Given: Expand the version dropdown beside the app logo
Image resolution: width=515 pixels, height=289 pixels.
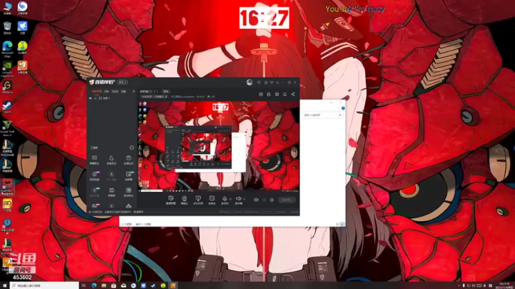Looking at the screenshot, I should coord(122,82).
